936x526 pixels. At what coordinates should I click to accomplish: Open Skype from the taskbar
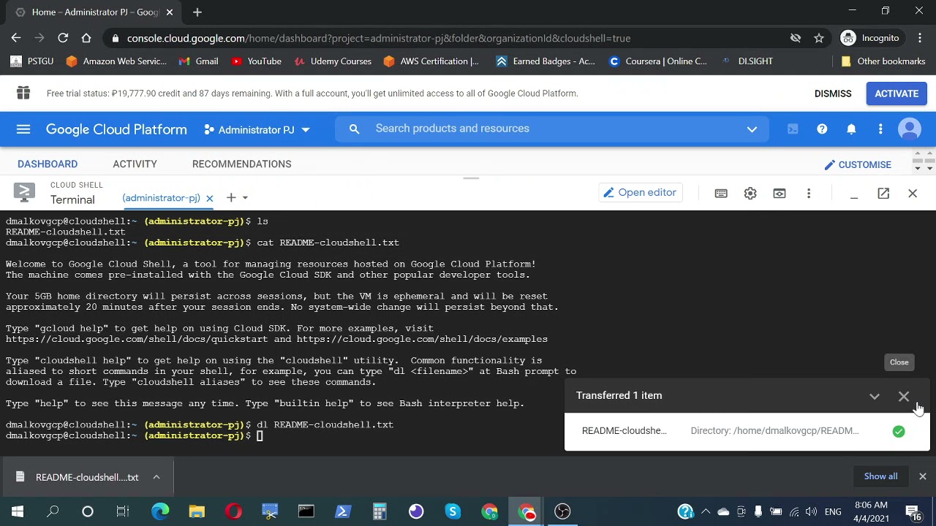coord(453,511)
